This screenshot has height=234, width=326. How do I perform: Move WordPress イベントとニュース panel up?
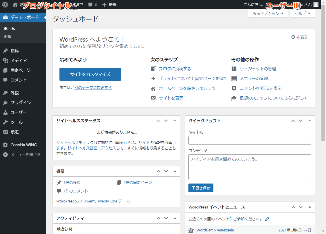[x=293, y=207]
